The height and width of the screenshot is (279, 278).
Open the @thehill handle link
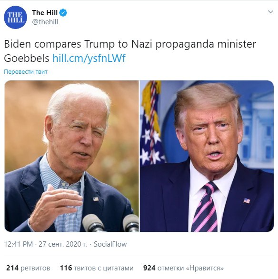point(45,22)
